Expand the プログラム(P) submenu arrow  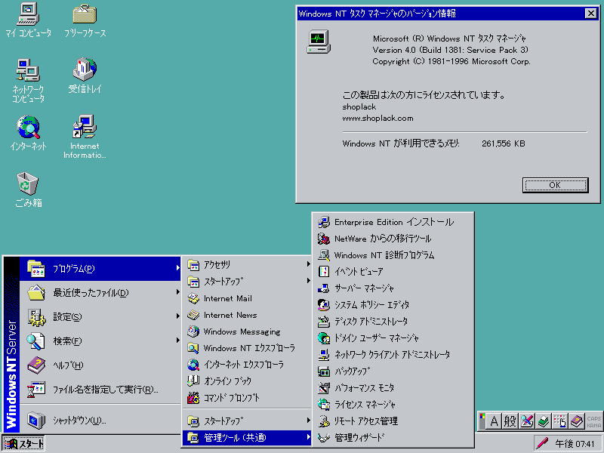click(x=177, y=268)
